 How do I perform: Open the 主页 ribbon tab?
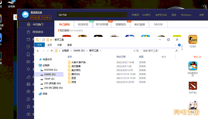tap(50, 45)
